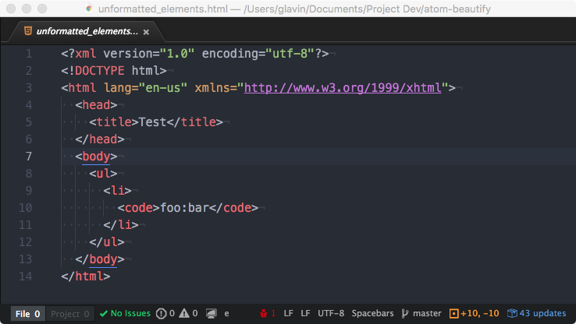576x324 pixels.
Task: Open the first LF line ending selector
Action: pyautogui.click(x=288, y=313)
